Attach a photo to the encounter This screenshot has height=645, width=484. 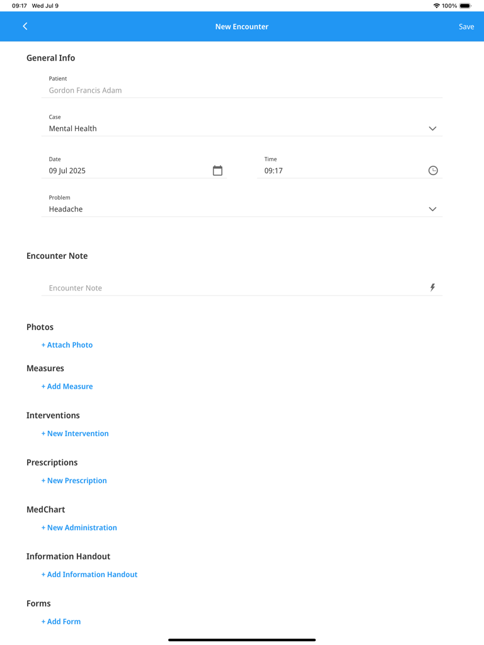pos(67,345)
